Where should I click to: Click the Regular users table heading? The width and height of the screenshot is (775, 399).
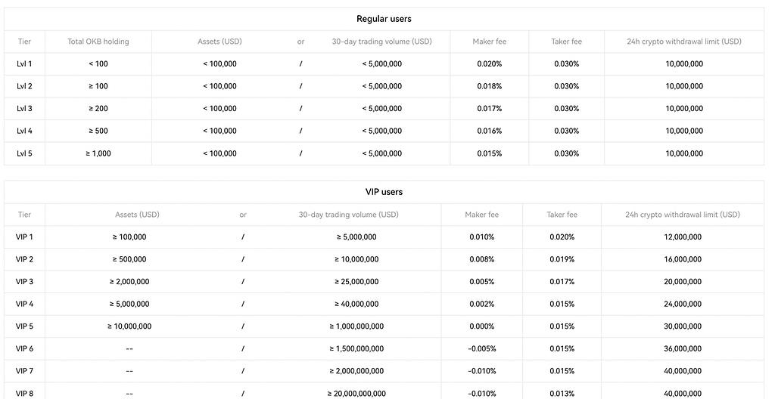pyautogui.click(x=384, y=19)
